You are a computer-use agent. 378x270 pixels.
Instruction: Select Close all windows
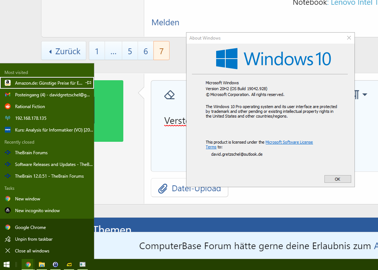[x=47, y=251]
